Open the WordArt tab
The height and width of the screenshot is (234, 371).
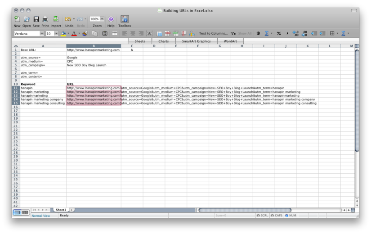(x=230, y=41)
